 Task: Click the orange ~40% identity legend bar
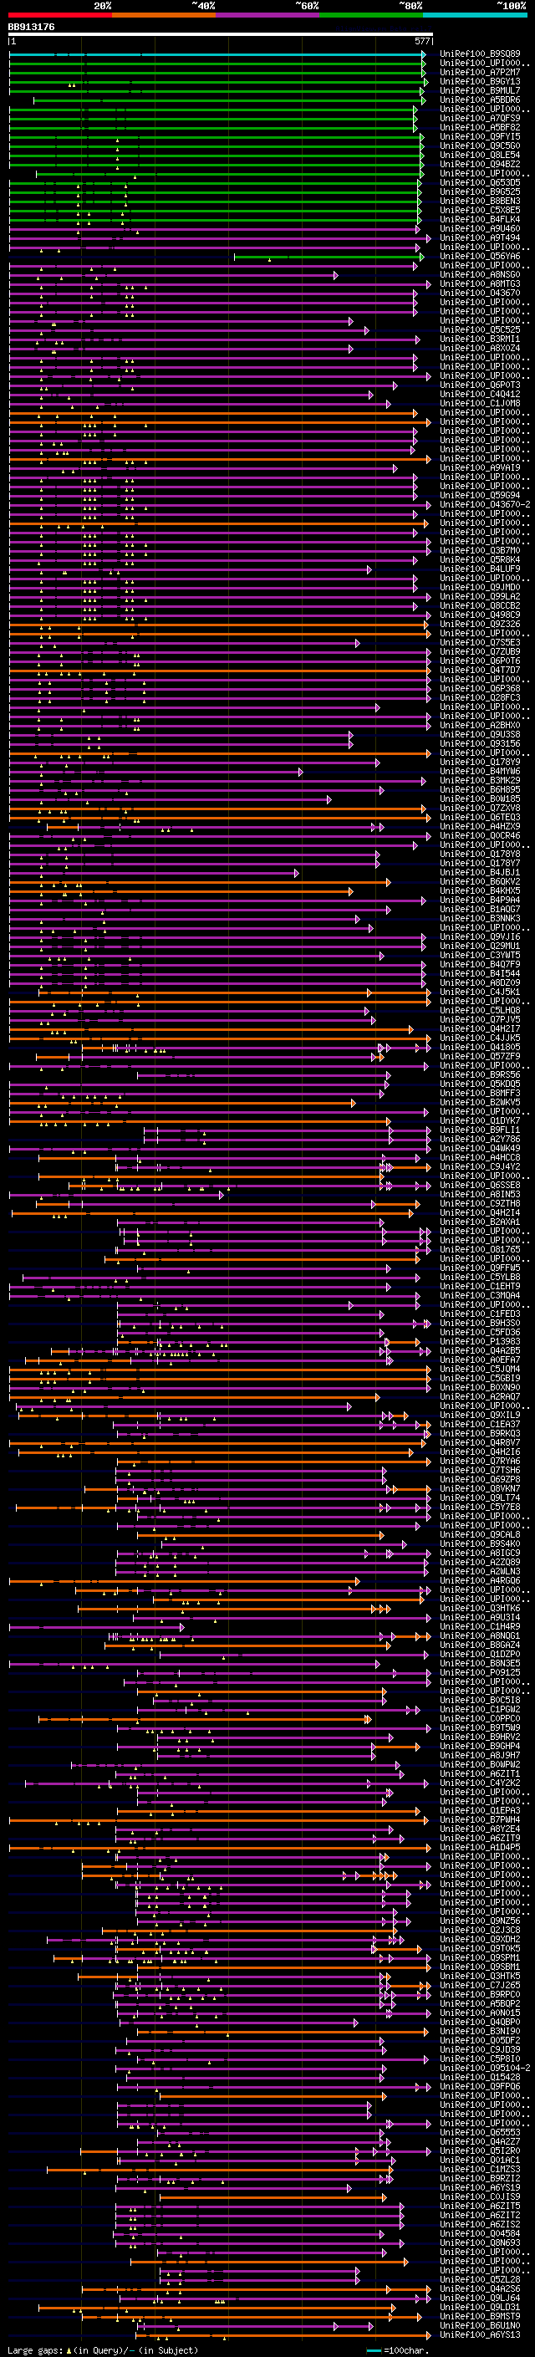pos(164,16)
